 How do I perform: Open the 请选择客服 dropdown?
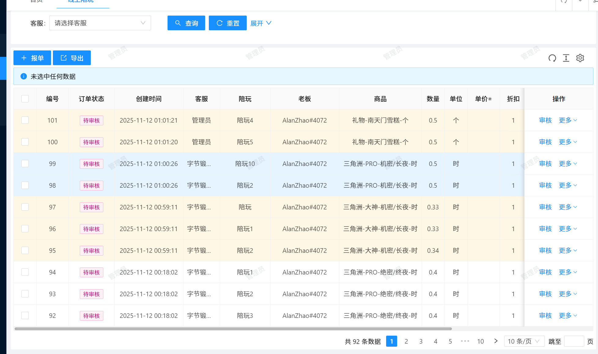coord(100,23)
